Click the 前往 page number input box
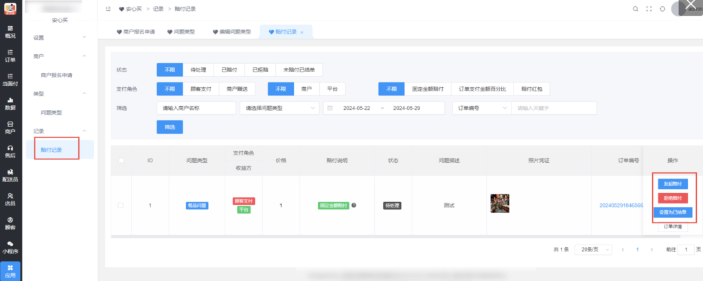Screen dimensions: 703x281 (x=686, y=249)
